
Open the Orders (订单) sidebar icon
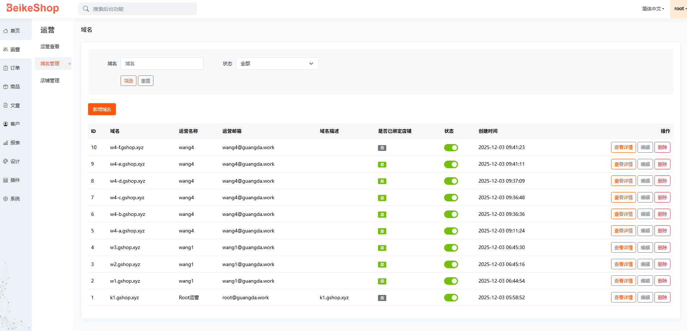click(x=6, y=68)
